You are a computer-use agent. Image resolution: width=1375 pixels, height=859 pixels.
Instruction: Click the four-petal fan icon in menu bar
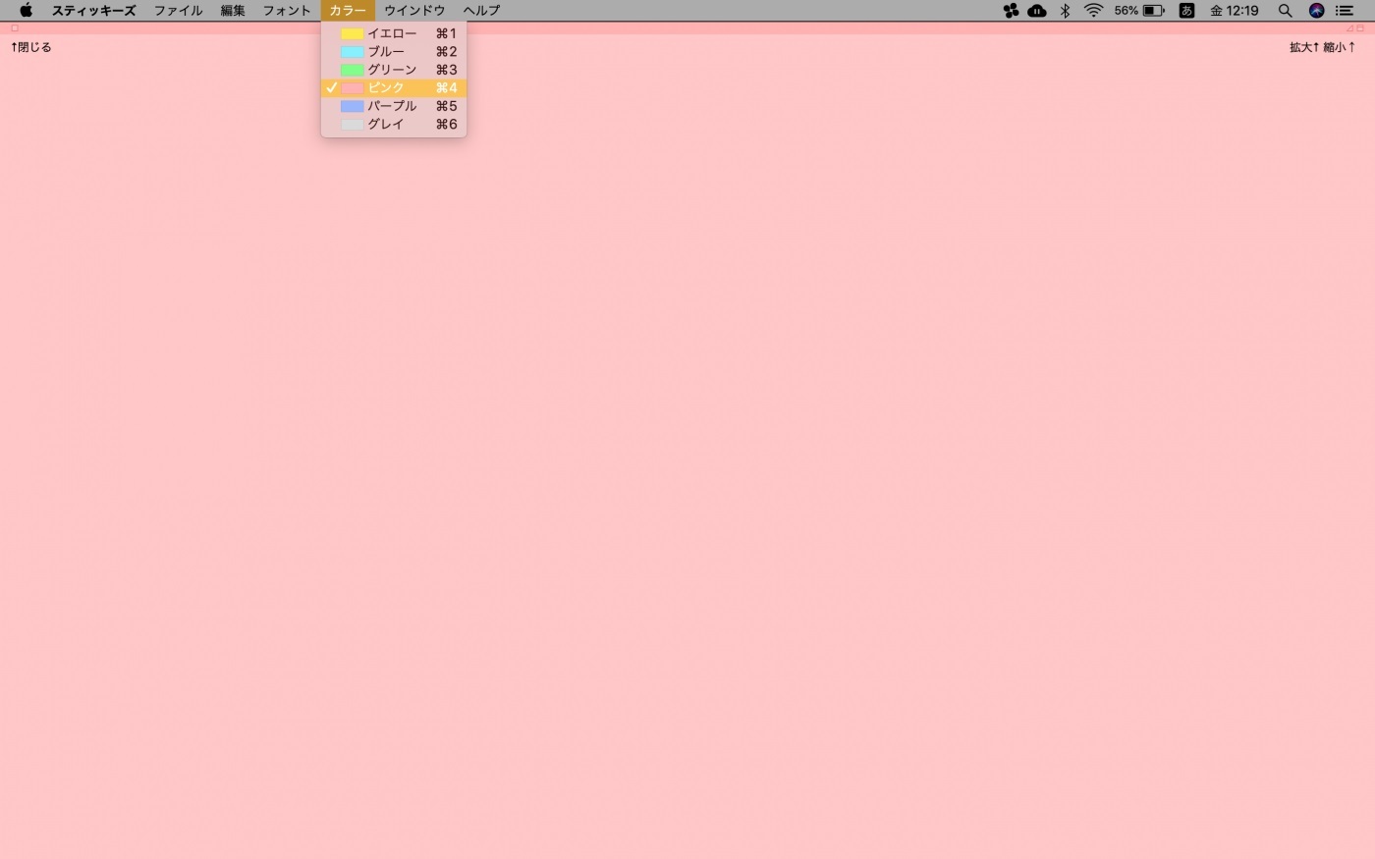tap(1011, 11)
